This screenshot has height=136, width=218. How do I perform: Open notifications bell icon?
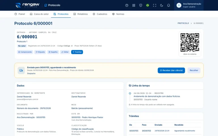(169, 5)
